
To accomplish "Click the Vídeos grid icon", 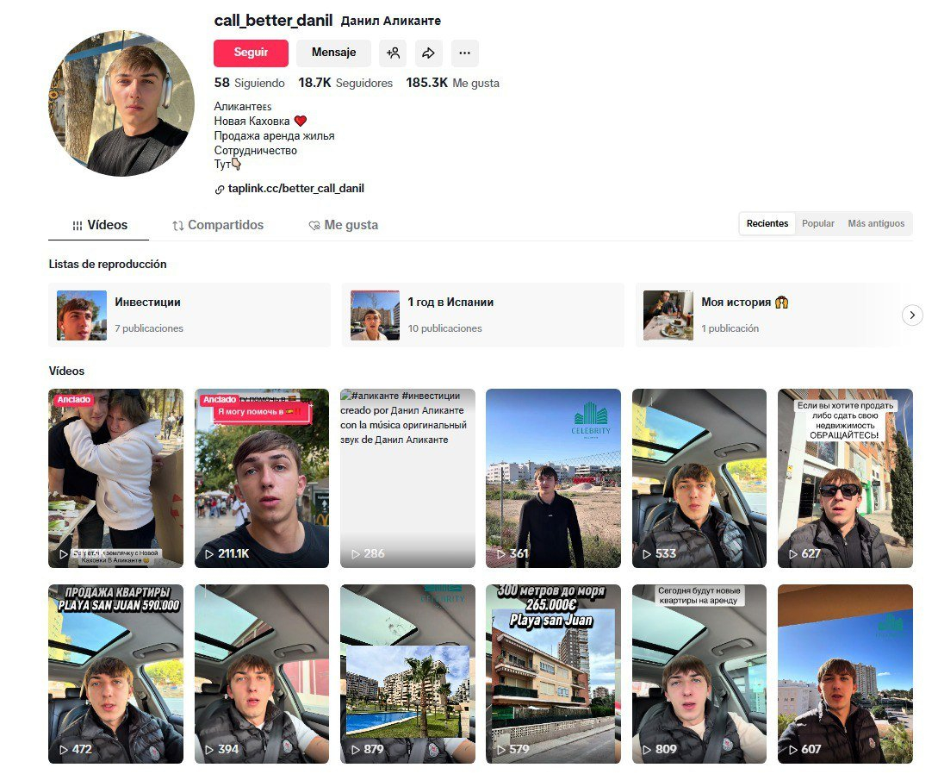I will click(x=78, y=226).
